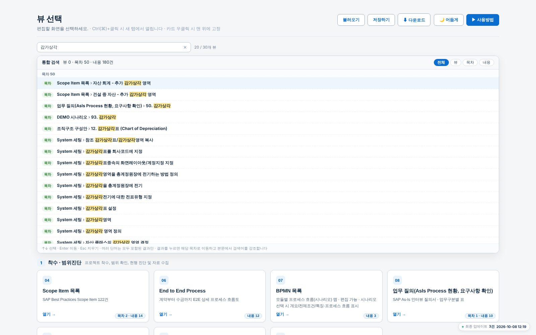Screen dimensions: 536x335
Task: Clear the search field with the X icon
Action: pos(185,47)
